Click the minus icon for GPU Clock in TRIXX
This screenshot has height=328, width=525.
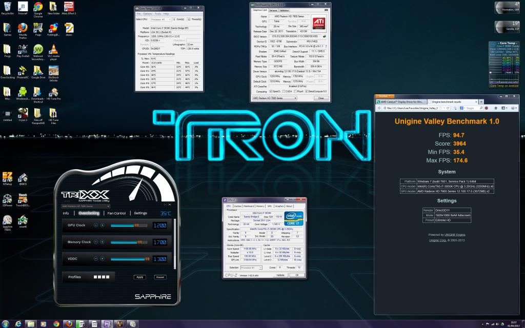(95, 225)
